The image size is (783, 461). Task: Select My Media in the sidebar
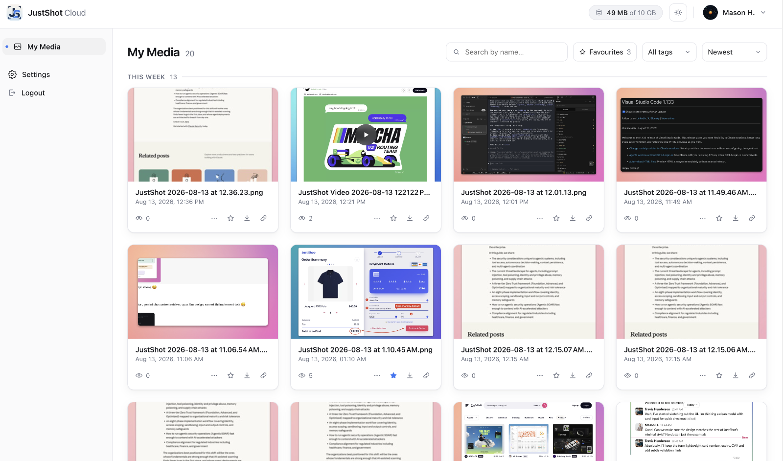(x=54, y=46)
